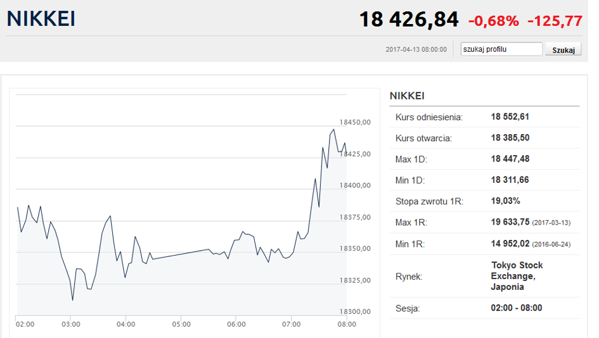599x338 pixels.
Task: Click the 18350,00 price axis label
Action: pos(355,248)
